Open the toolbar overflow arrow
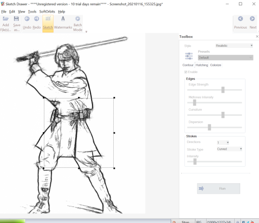The width and height of the screenshot is (259, 223). click(x=86, y=32)
